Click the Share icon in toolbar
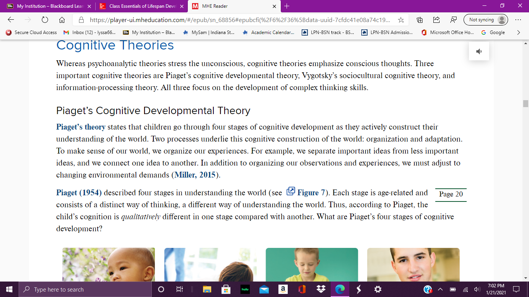This screenshot has width=529, height=297. [436, 20]
